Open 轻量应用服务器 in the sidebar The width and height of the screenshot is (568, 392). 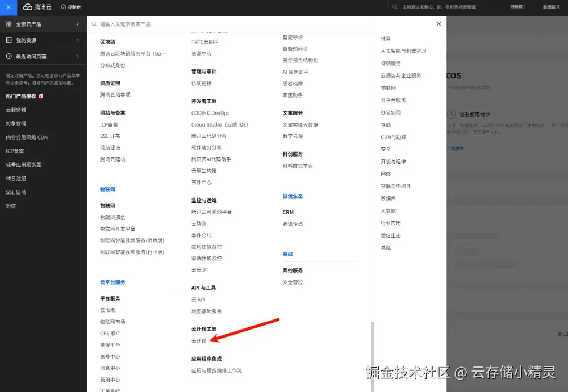point(23,165)
